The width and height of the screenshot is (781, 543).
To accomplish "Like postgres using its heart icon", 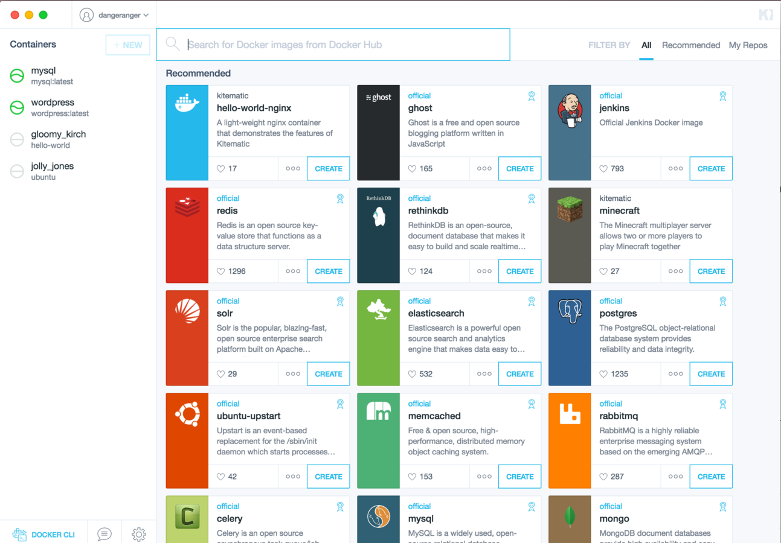I will pos(603,374).
